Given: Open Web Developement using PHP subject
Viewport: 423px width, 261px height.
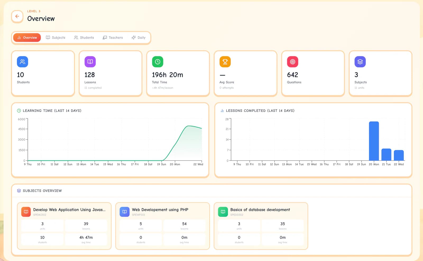Looking at the screenshot, I should (163, 226).
